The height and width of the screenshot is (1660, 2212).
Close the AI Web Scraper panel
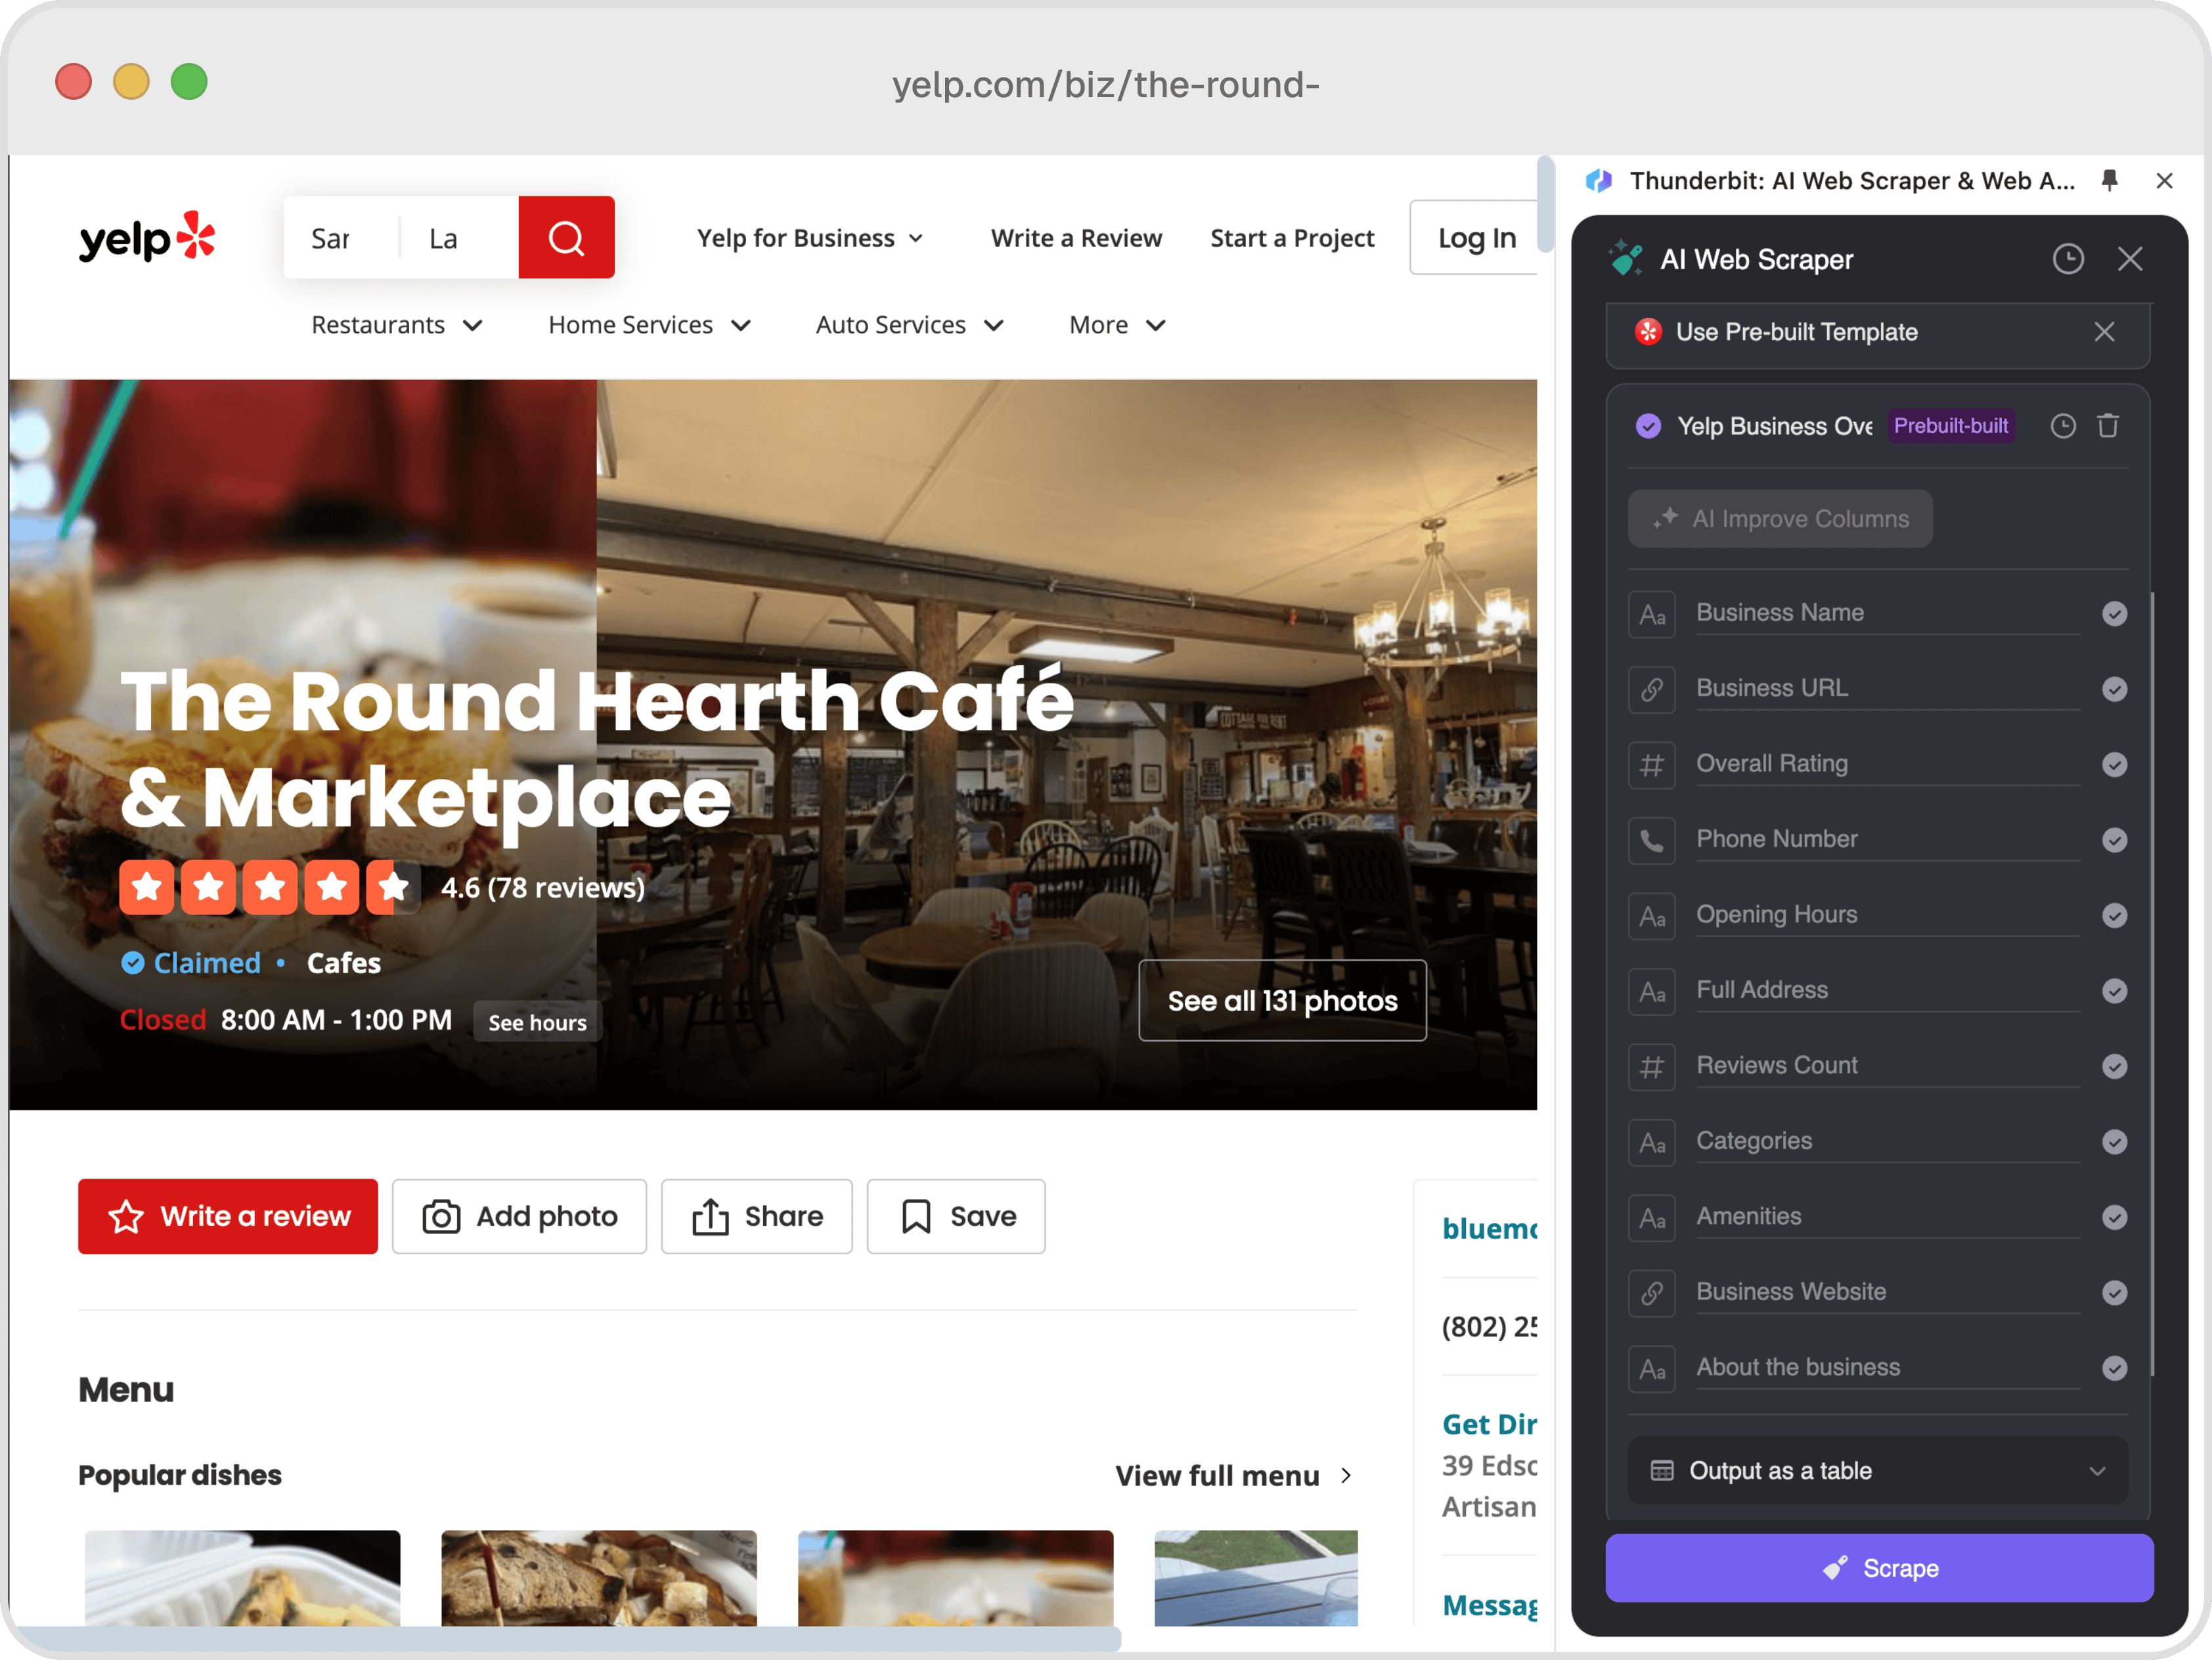pos(2130,260)
